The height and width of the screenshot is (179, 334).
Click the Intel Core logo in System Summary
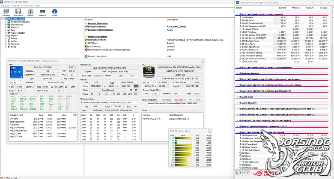pyautogui.click(x=16, y=72)
